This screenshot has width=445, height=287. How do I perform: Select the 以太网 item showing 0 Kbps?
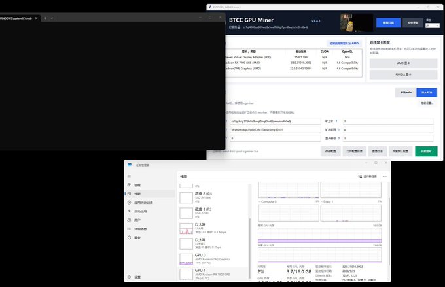pyautogui.click(x=213, y=243)
